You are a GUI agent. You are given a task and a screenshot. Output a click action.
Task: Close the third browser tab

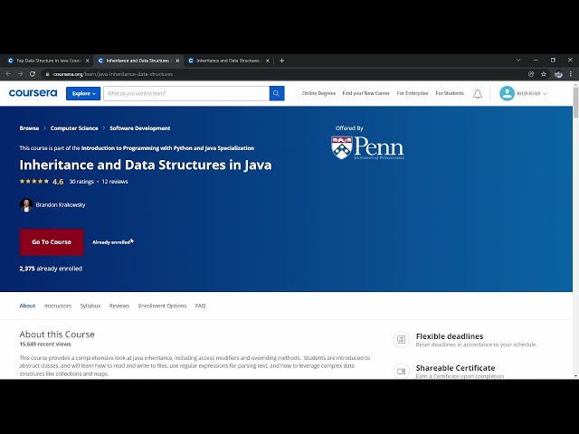[268, 61]
